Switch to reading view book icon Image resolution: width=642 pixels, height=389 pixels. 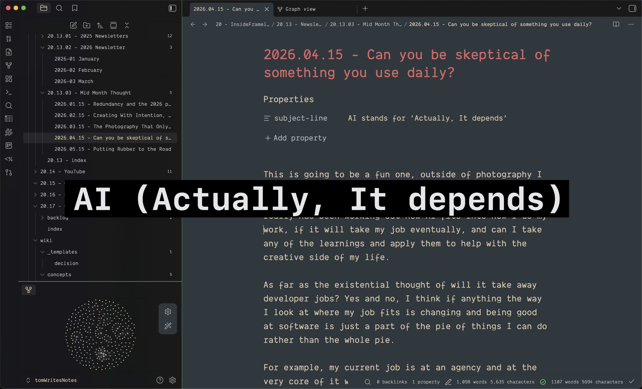(x=616, y=24)
